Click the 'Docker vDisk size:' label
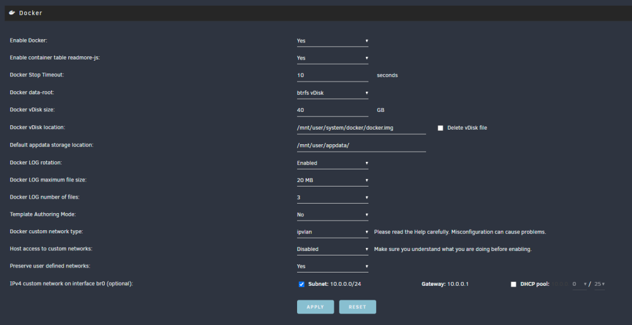 (x=32, y=109)
